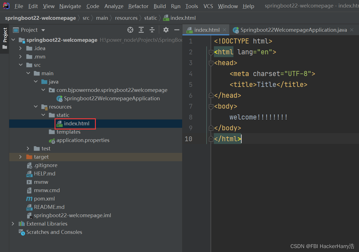This screenshot has height=252, width=359.
Task: Open the Refactor menu
Action: 138,6
